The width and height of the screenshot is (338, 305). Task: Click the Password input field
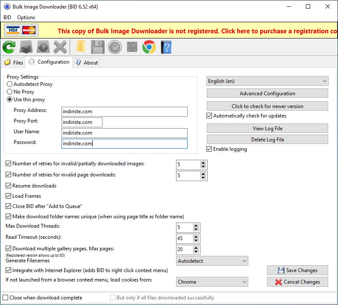[x=124, y=144]
